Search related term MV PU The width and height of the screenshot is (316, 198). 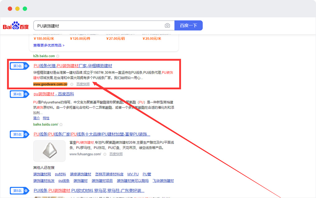point(133,174)
